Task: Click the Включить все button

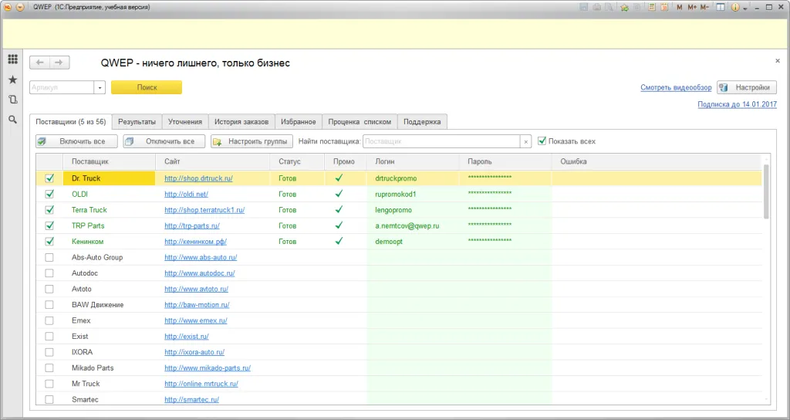Action: coord(76,141)
